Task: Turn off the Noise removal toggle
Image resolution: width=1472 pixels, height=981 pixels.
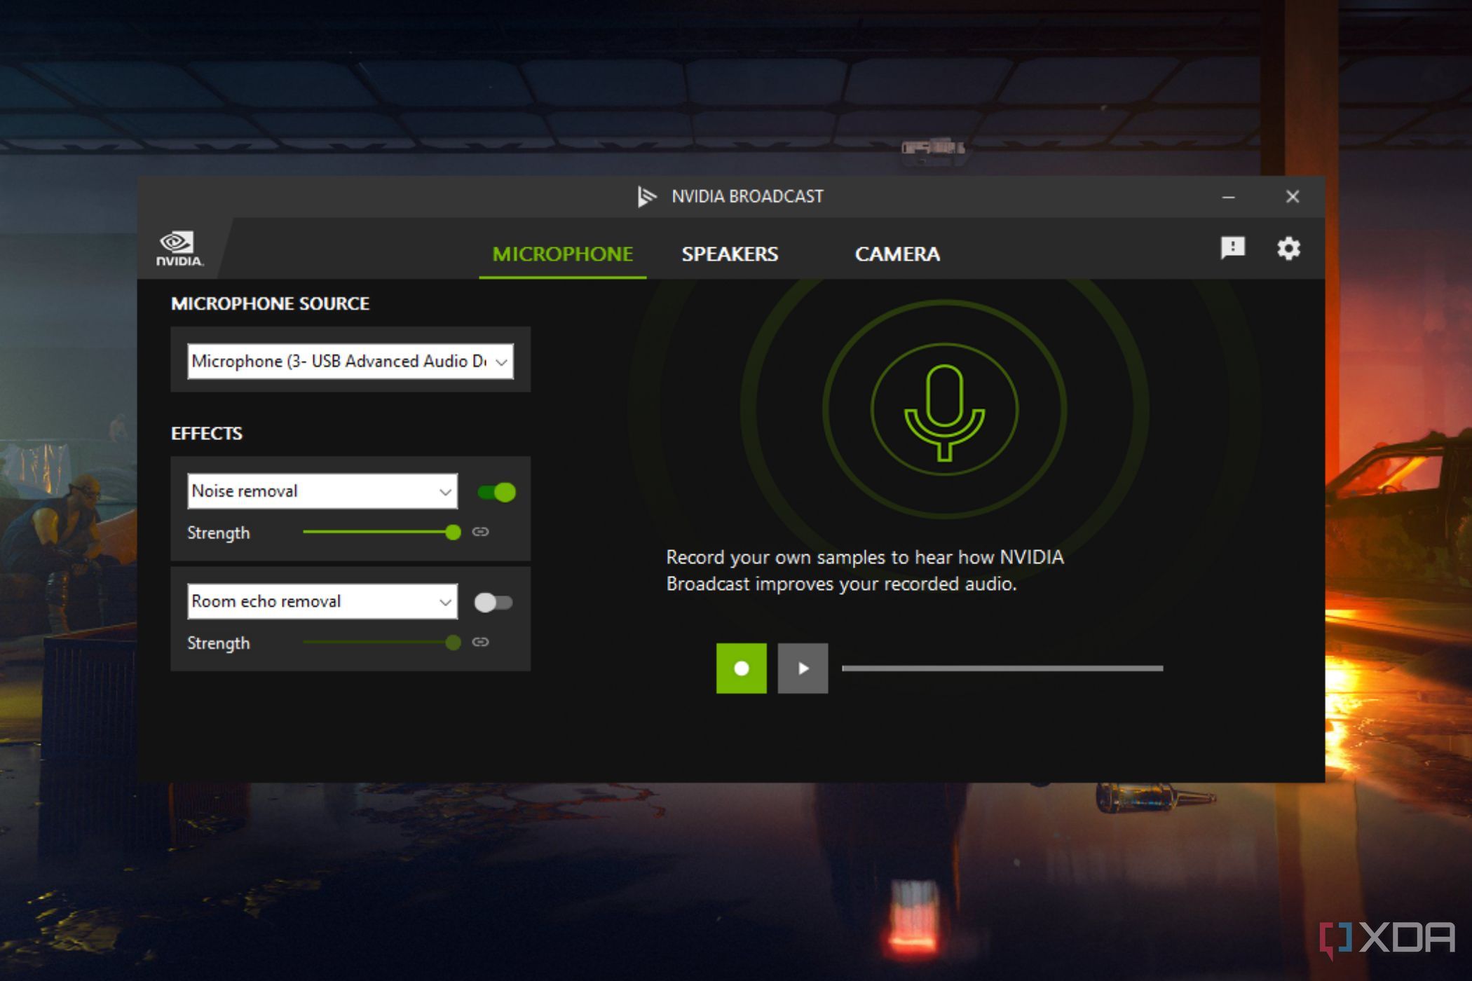Action: tap(496, 492)
